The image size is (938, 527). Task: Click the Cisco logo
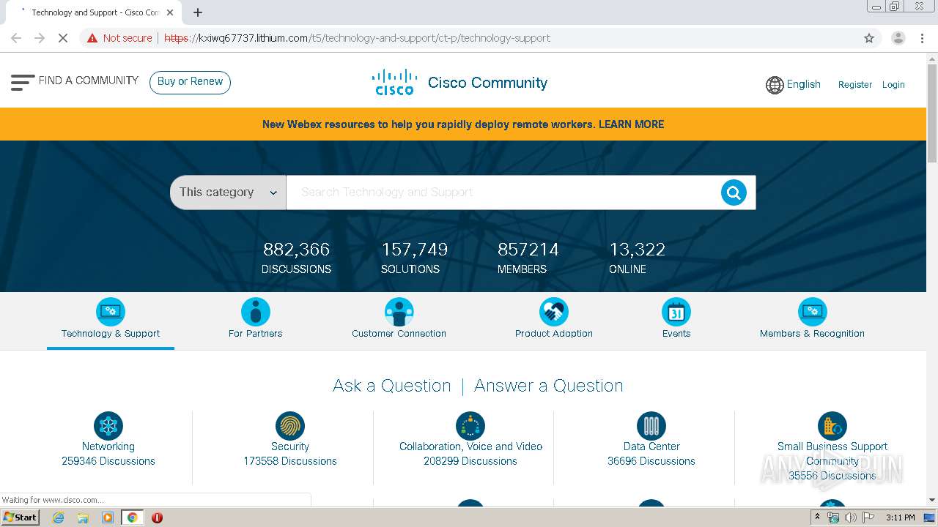[394, 83]
